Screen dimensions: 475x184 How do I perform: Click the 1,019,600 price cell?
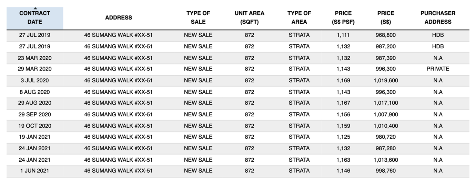pos(386,80)
